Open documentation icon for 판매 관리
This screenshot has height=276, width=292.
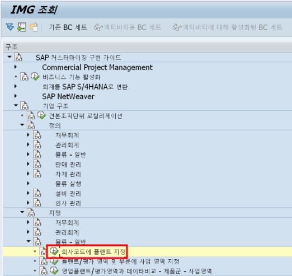pos(37,164)
